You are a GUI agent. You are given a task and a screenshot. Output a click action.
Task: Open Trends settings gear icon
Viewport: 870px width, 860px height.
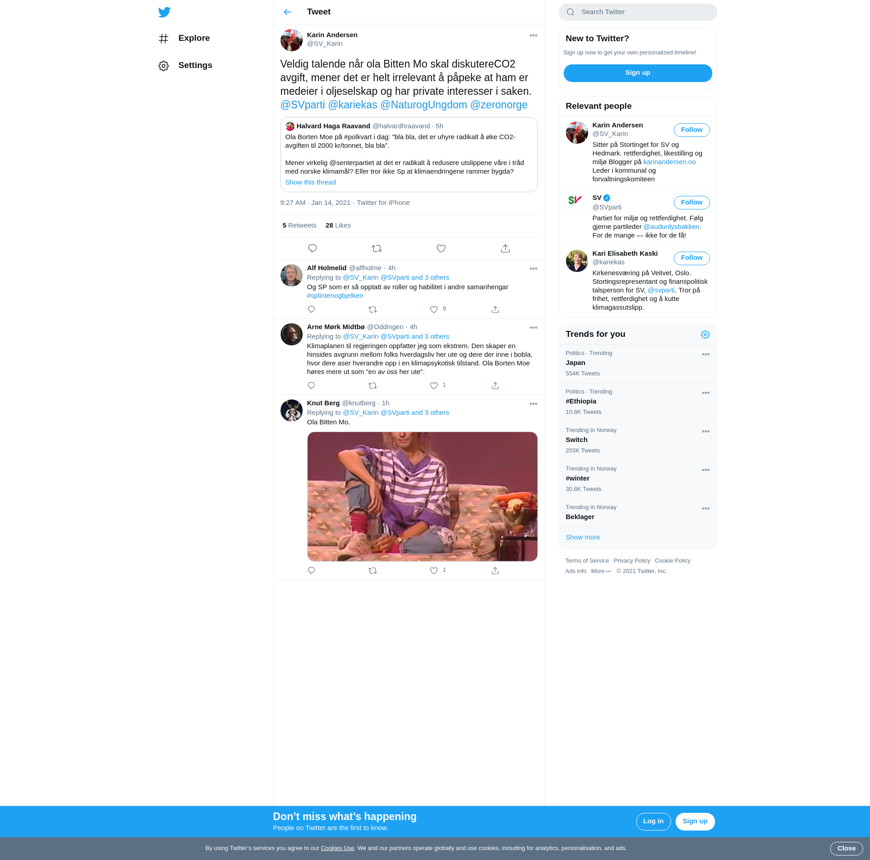tap(705, 335)
